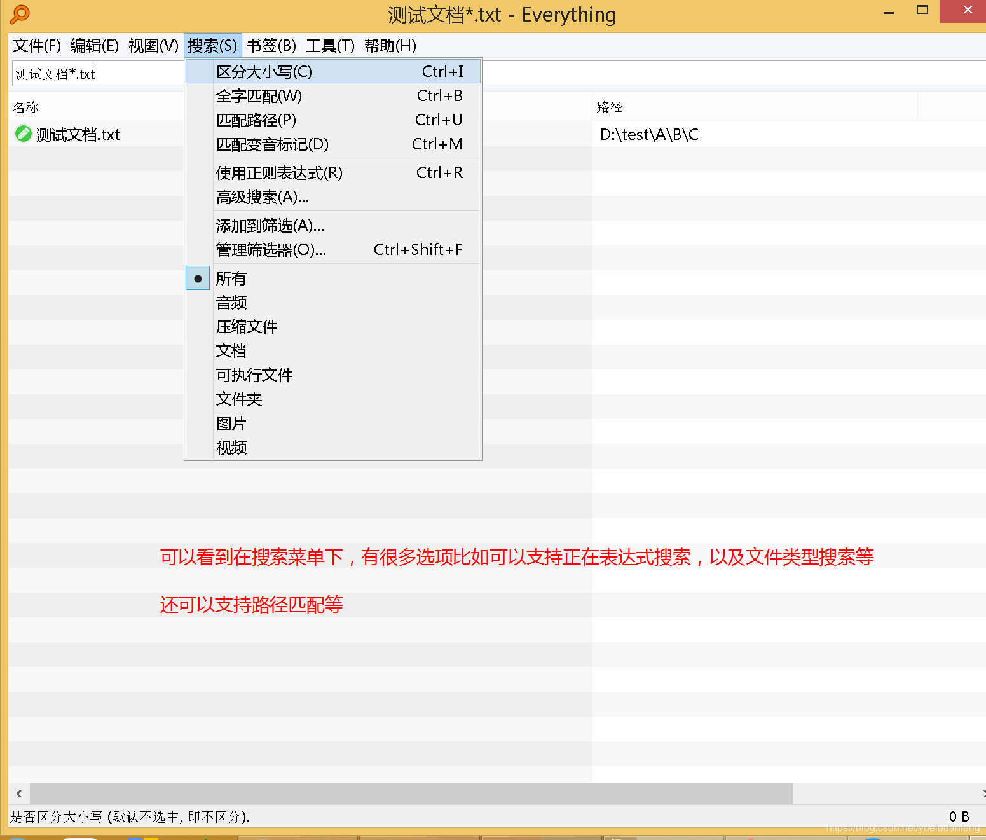This screenshot has width=986, height=840.
Task: Open 管理筛选器(O)... entry
Action: click(x=333, y=250)
